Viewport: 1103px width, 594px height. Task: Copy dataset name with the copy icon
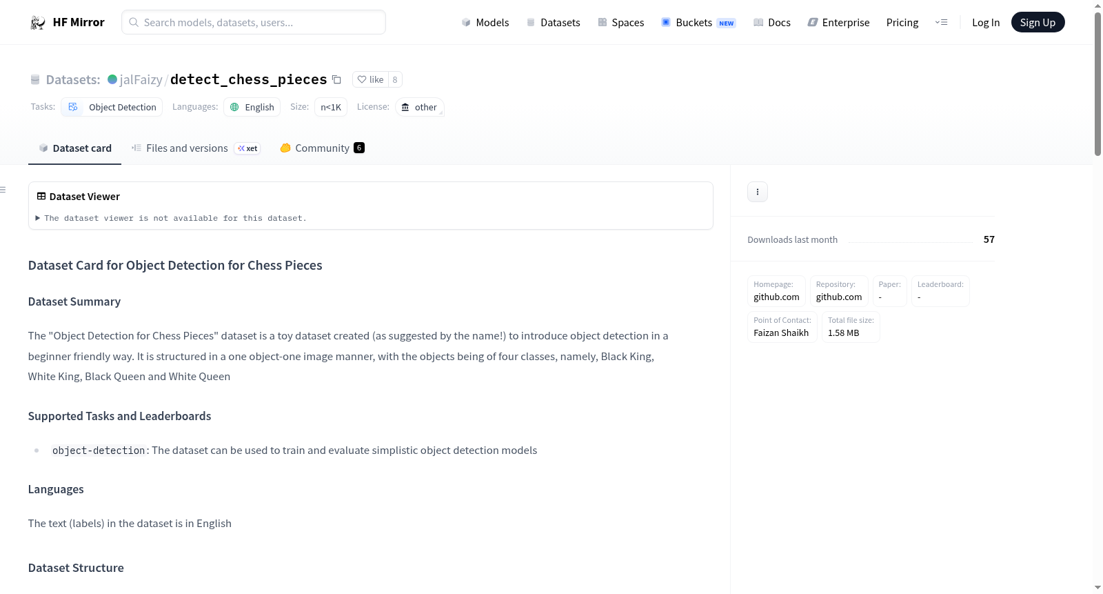coord(336,79)
